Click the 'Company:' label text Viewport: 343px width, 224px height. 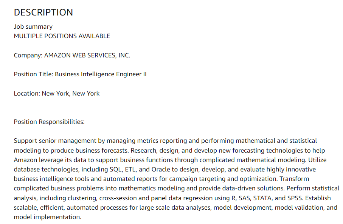click(28, 55)
